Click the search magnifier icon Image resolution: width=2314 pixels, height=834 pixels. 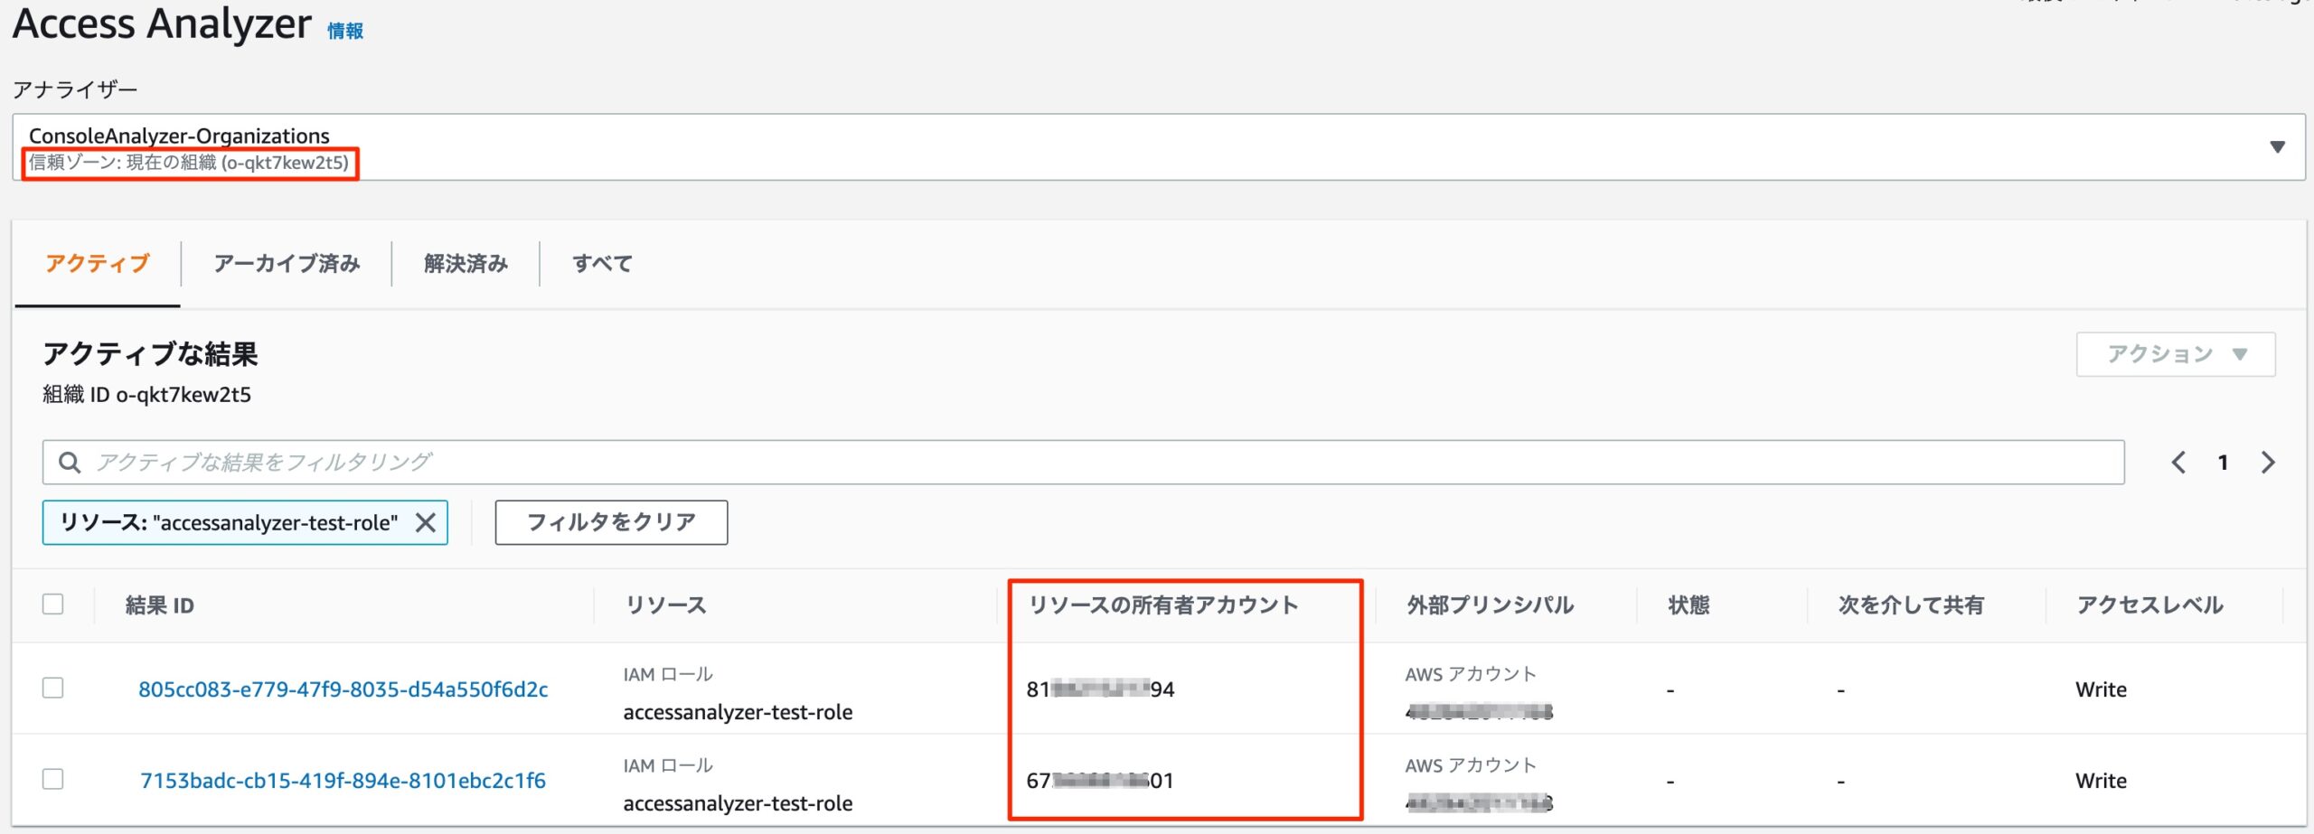pos(70,463)
